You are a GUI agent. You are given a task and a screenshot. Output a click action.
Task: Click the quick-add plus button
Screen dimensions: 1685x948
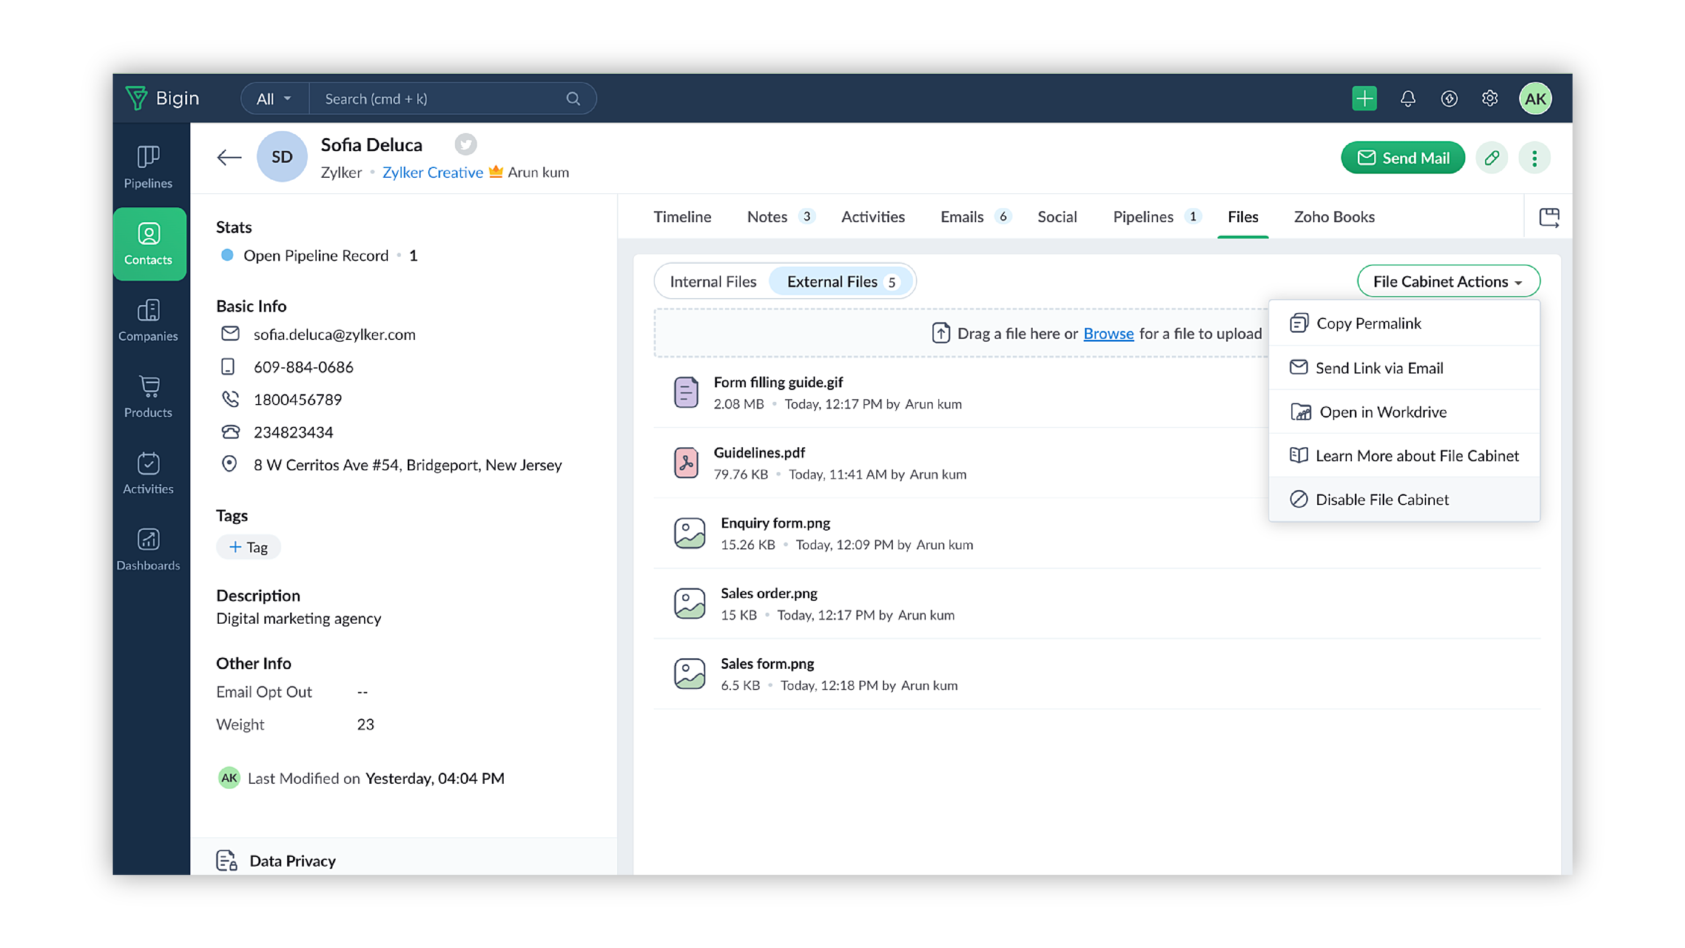point(1364,98)
